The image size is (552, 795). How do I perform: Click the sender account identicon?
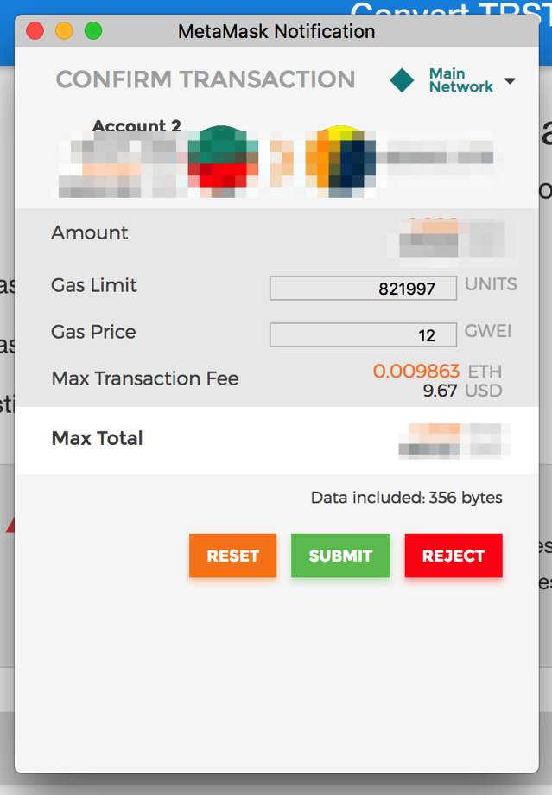click(x=221, y=162)
